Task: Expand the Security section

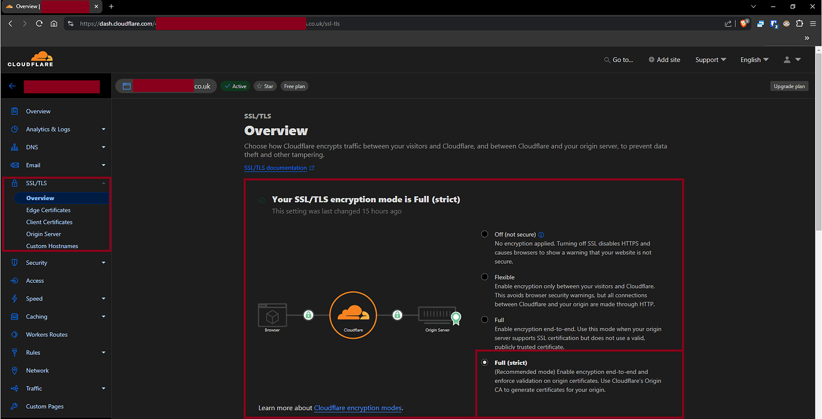Action: pyautogui.click(x=104, y=262)
